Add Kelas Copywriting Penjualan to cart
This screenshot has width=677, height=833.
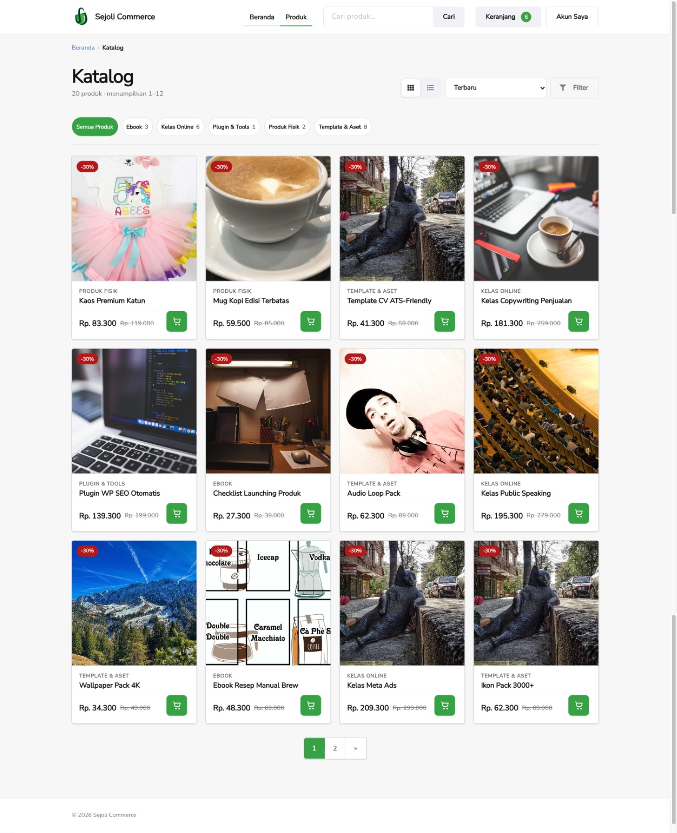(579, 321)
